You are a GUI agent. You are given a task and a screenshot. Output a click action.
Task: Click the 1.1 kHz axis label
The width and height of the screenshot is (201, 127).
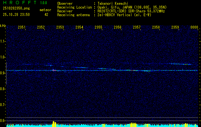coord(3,41)
